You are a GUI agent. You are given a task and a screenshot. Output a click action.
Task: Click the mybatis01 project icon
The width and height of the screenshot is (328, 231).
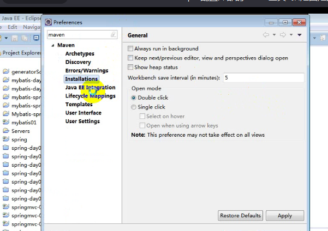[6, 122]
